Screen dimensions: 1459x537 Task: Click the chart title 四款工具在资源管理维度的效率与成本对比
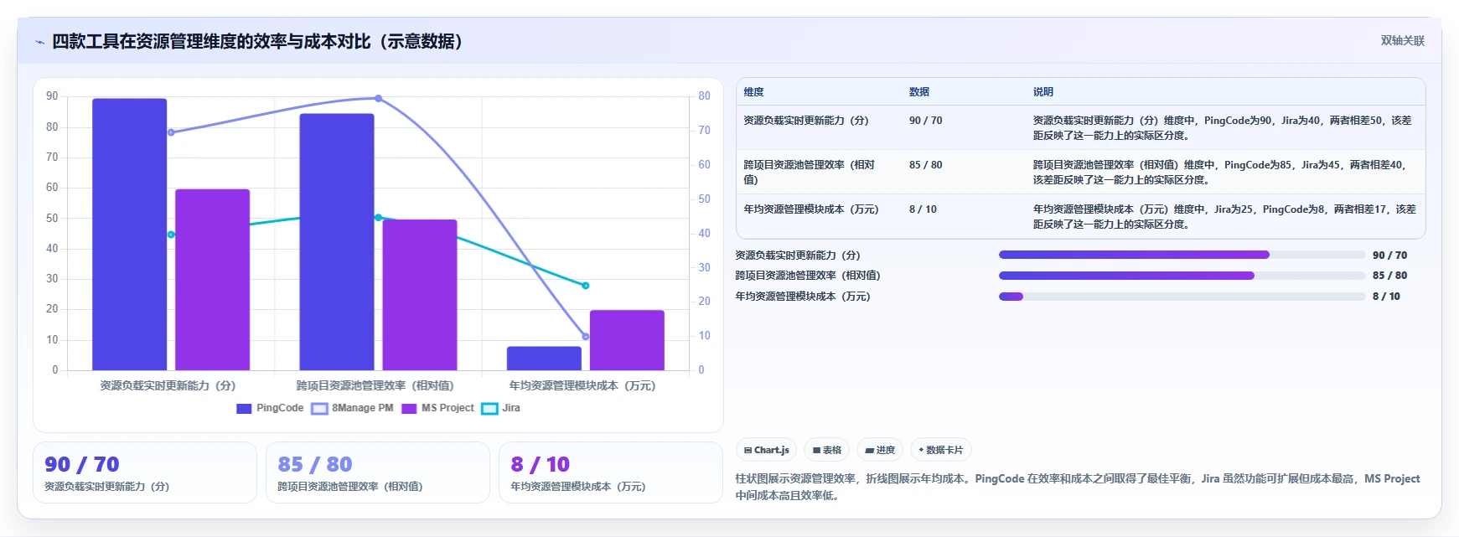click(257, 42)
